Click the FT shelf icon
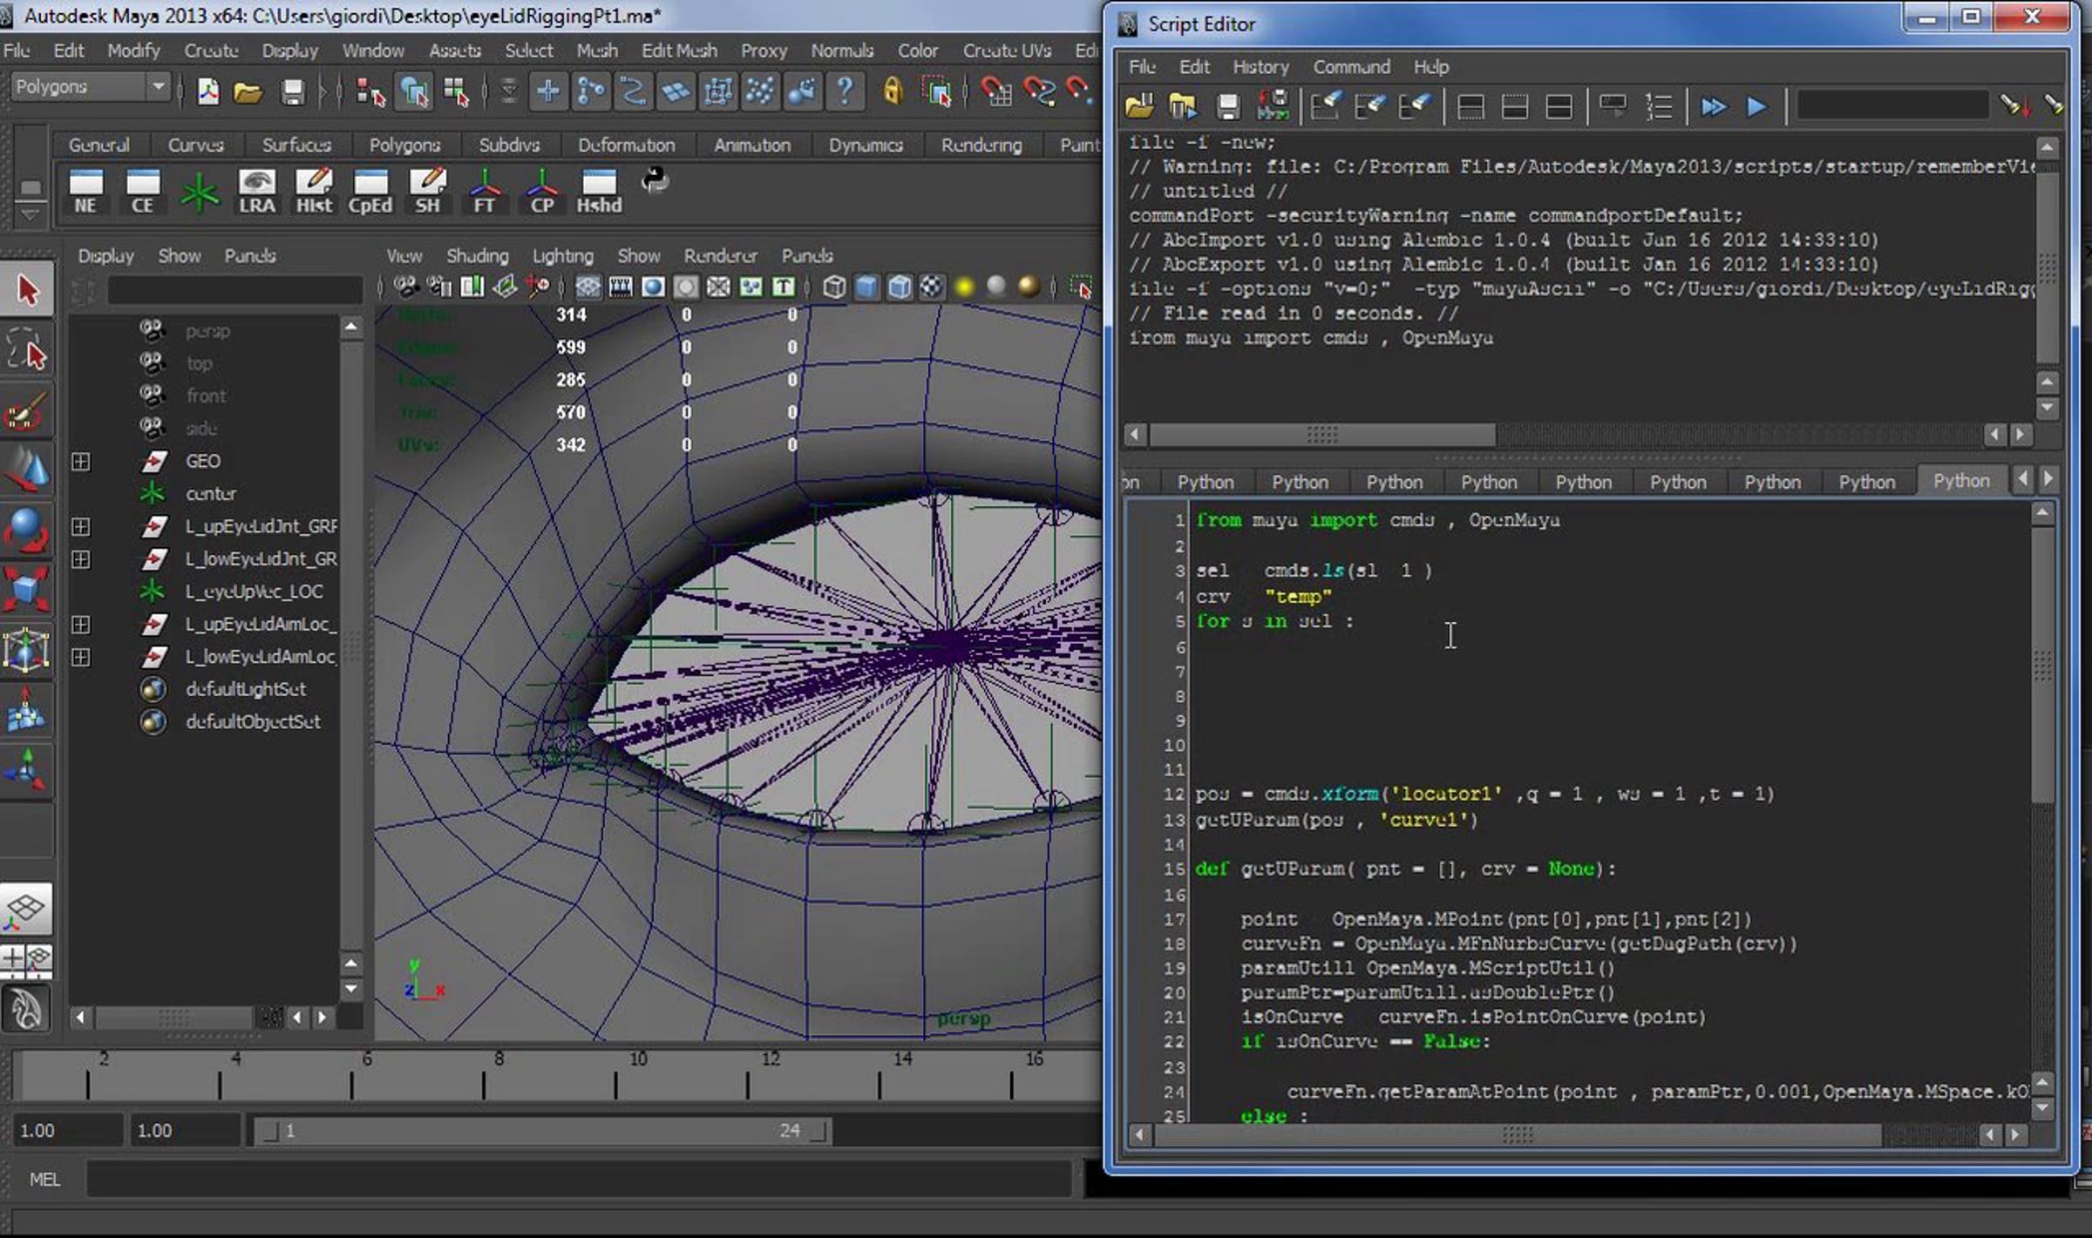2092x1238 pixels. click(485, 192)
